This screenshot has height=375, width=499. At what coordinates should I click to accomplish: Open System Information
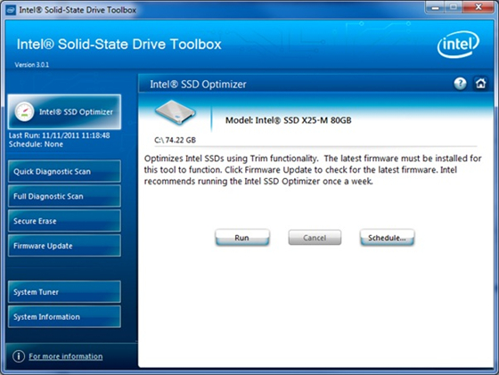point(64,316)
